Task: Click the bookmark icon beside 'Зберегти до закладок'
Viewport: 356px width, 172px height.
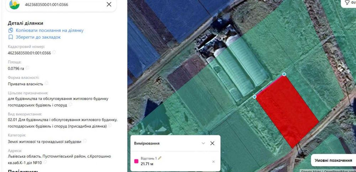Action: point(10,37)
